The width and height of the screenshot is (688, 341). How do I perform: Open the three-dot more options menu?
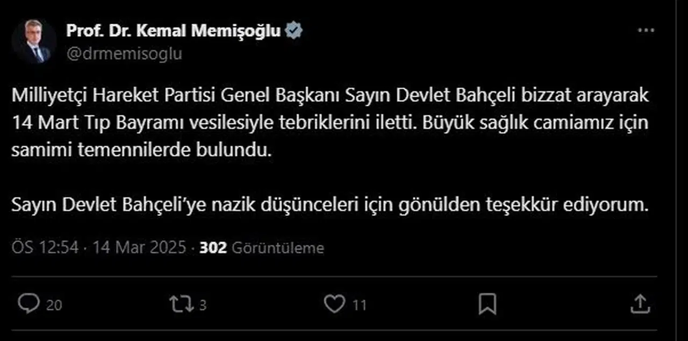pyautogui.click(x=646, y=31)
